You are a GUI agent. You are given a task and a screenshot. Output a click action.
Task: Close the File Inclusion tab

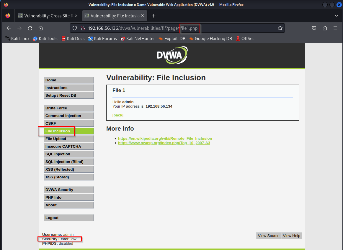[143, 16]
